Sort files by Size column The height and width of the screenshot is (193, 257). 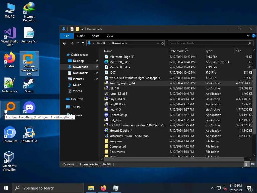click(x=243, y=51)
